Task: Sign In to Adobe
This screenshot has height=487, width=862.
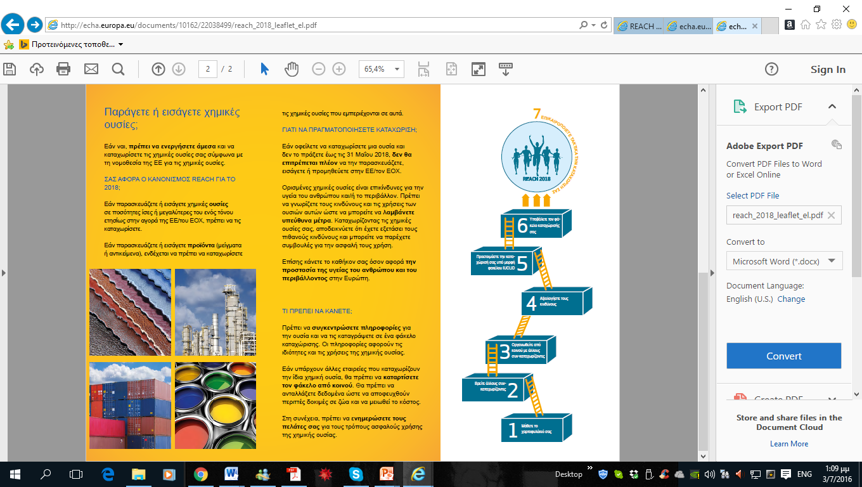Action: [828, 69]
